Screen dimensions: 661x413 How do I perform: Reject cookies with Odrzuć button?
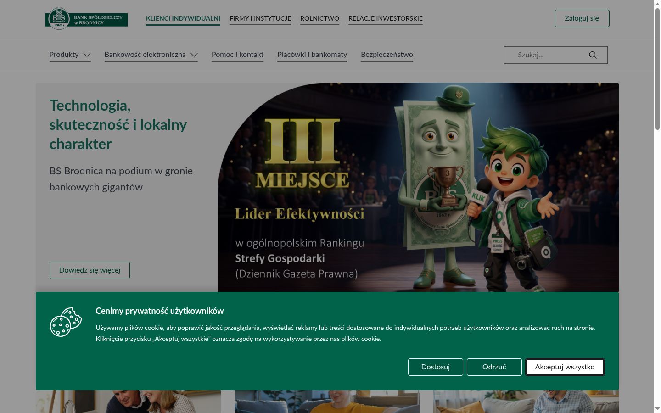(494, 367)
